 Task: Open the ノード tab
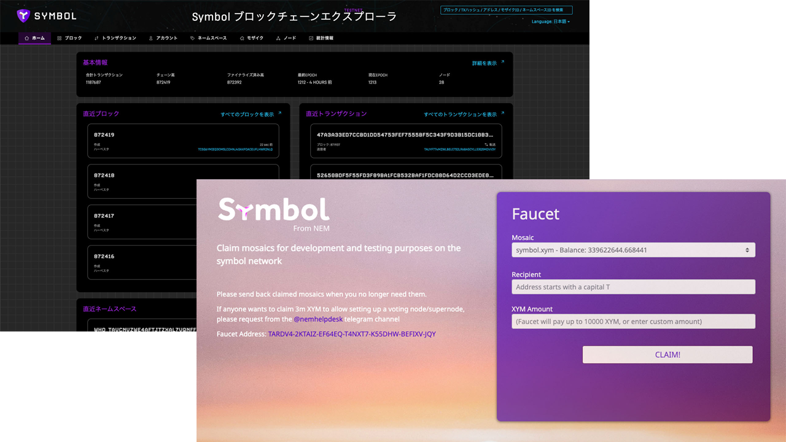click(x=286, y=38)
